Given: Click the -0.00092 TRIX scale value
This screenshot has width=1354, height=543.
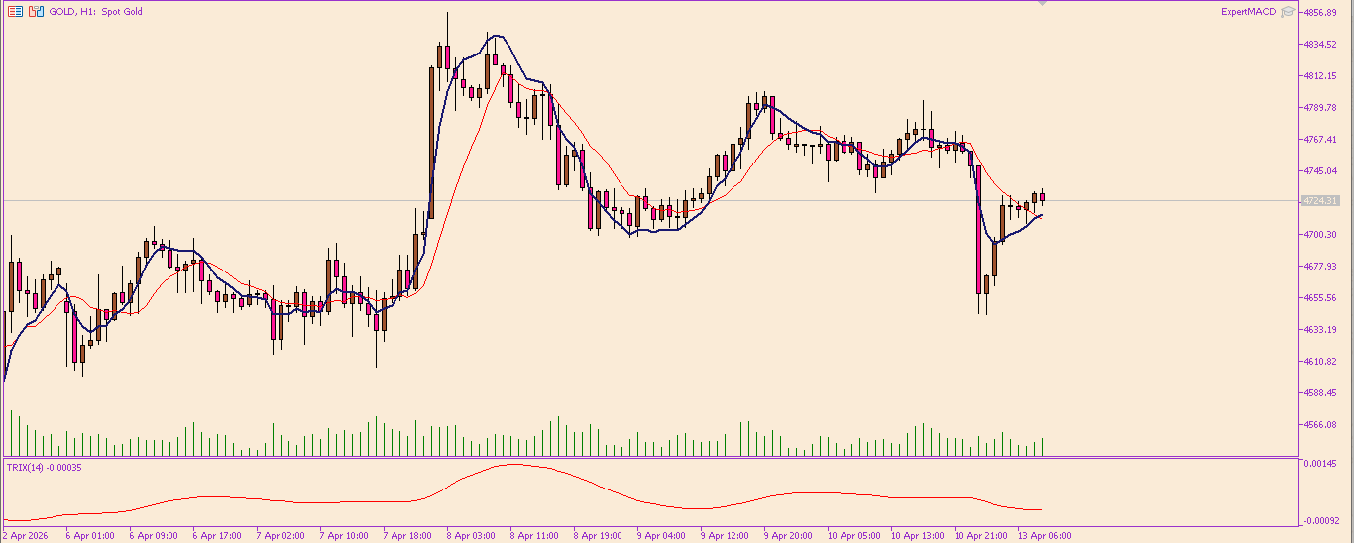Looking at the screenshot, I should pos(1319,521).
